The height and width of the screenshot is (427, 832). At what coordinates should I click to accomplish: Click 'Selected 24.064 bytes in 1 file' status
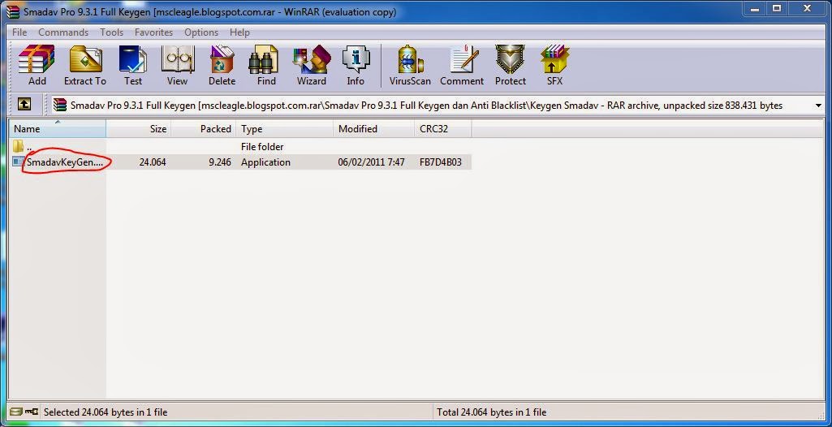point(106,412)
